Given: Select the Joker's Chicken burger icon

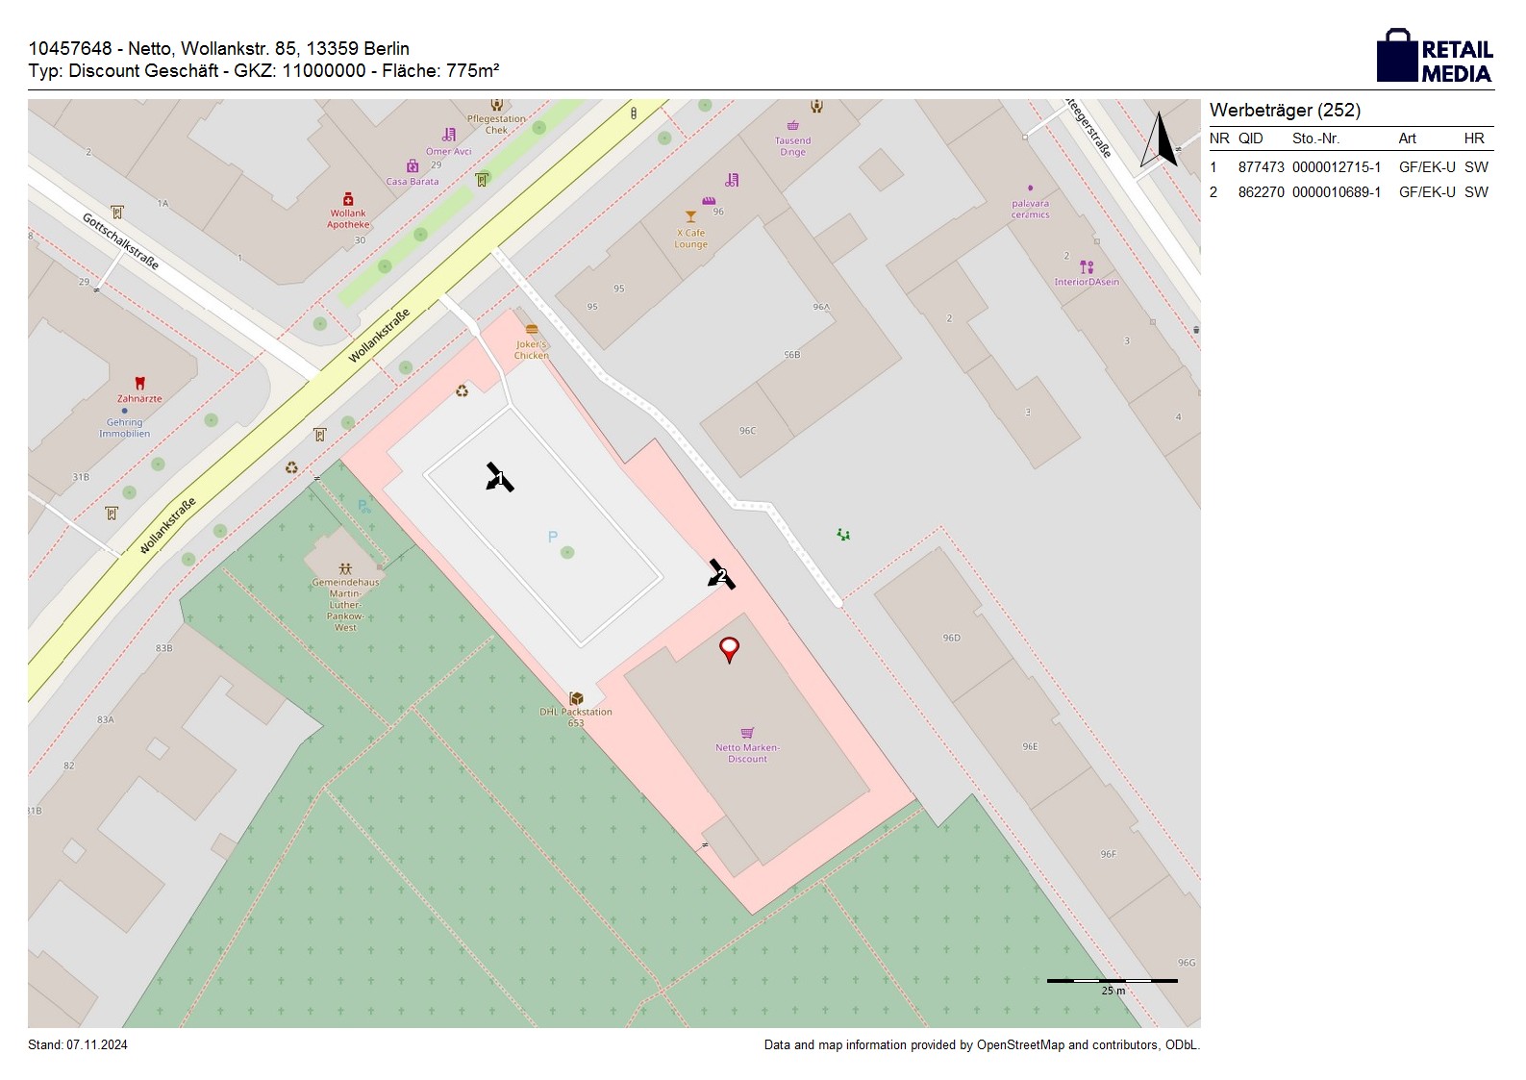Looking at the screenshot, I should tap(532, 330).
